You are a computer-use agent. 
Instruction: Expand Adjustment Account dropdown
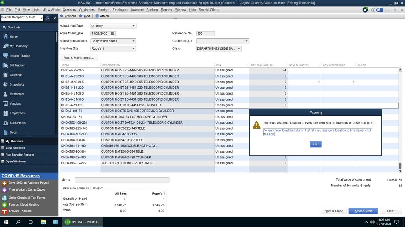[x=133, y=41]
